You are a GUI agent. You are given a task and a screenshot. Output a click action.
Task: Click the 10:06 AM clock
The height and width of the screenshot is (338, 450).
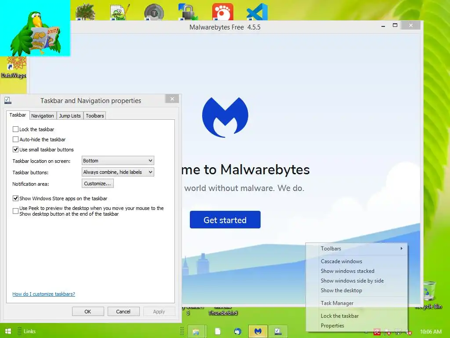pos(431,332)
